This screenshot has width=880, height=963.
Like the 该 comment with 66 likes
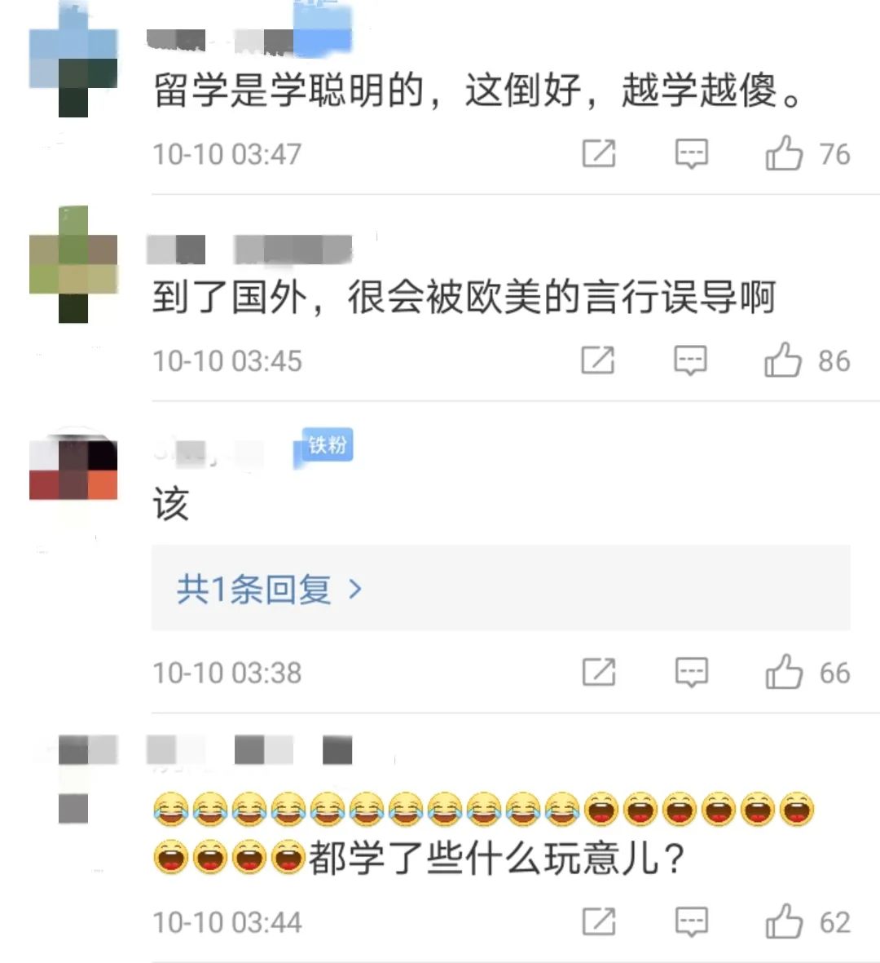[x=784, y=672]
